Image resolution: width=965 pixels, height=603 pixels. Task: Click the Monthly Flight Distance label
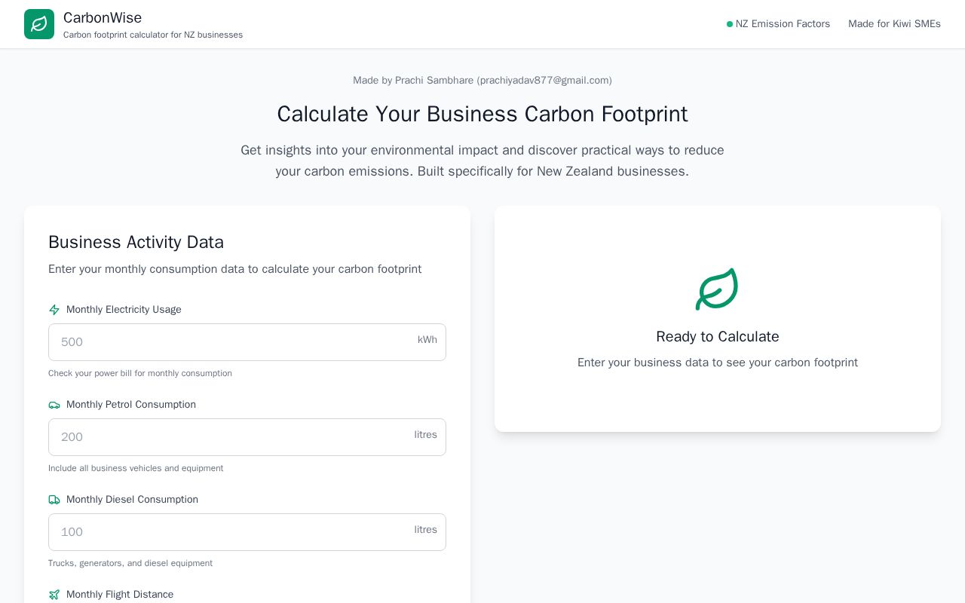[x=120, y=595]
